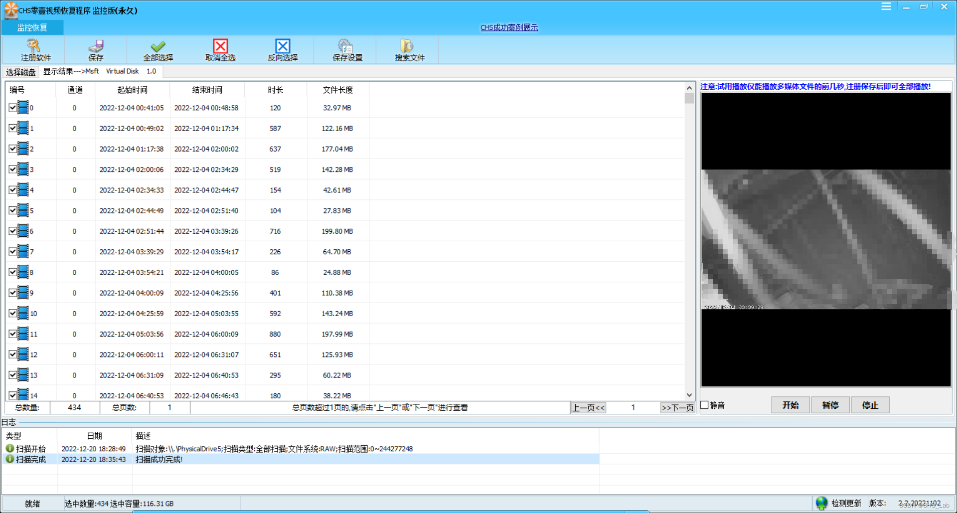This screenshot has height=513, width=957.
Task: Go to previous page with 上一页<<
Action: tap(588, 408)
